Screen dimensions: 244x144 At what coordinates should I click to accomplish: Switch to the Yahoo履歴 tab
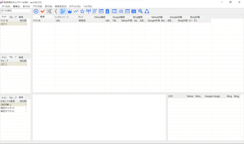point(100,17)
